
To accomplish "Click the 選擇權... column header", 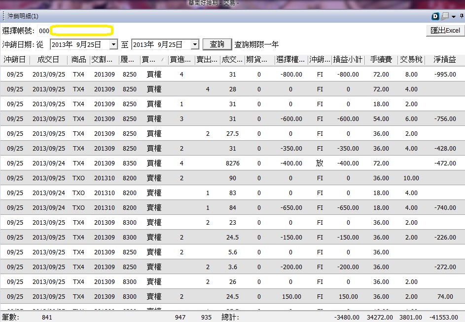I will 290,59.
